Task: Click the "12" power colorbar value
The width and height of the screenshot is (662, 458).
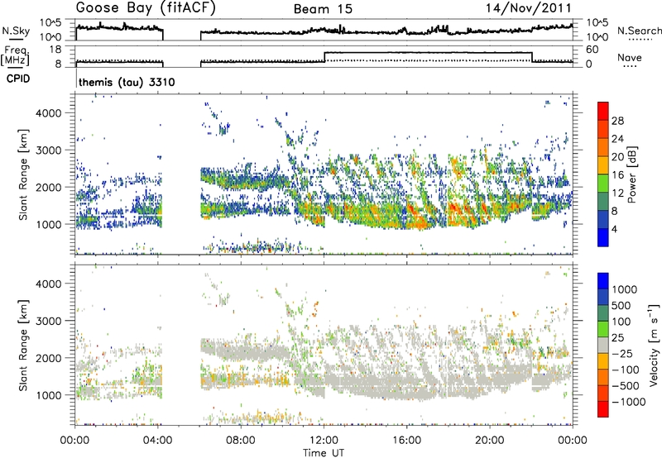Action: coord(617,193)
